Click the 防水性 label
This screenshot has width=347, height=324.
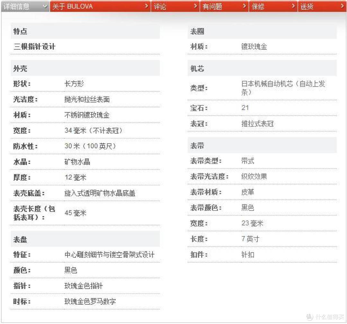click(25, 146)
